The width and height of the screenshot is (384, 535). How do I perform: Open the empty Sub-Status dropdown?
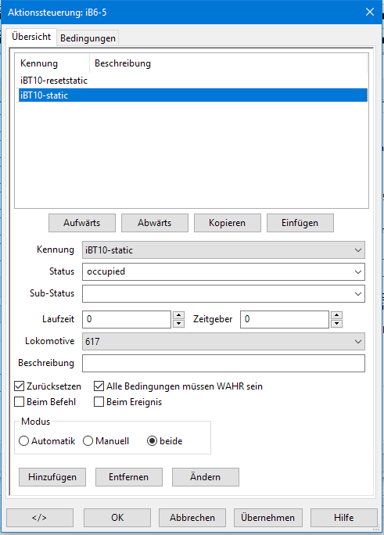(x=224, y=294)
